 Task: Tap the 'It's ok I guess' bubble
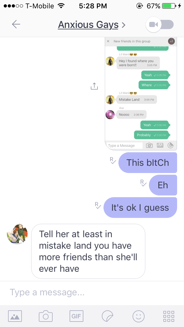click(x=140, y=208)
